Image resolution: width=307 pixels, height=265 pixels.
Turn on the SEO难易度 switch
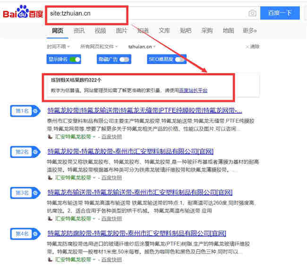pos(180,59)
